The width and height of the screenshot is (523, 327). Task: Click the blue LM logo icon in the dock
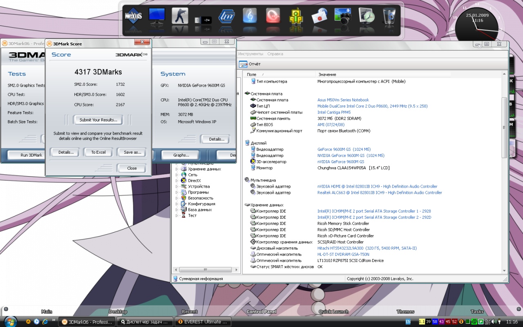pos(227,16)
